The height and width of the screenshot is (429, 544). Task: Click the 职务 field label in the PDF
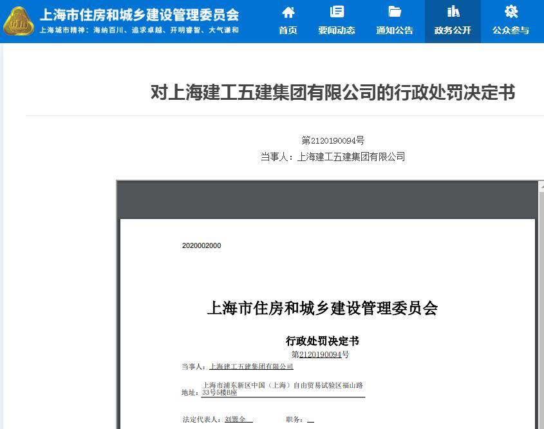294,419
